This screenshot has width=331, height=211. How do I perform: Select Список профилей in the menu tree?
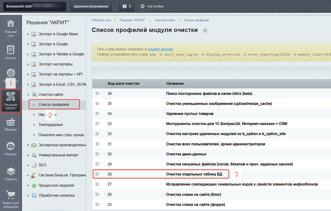coord(54,104)
